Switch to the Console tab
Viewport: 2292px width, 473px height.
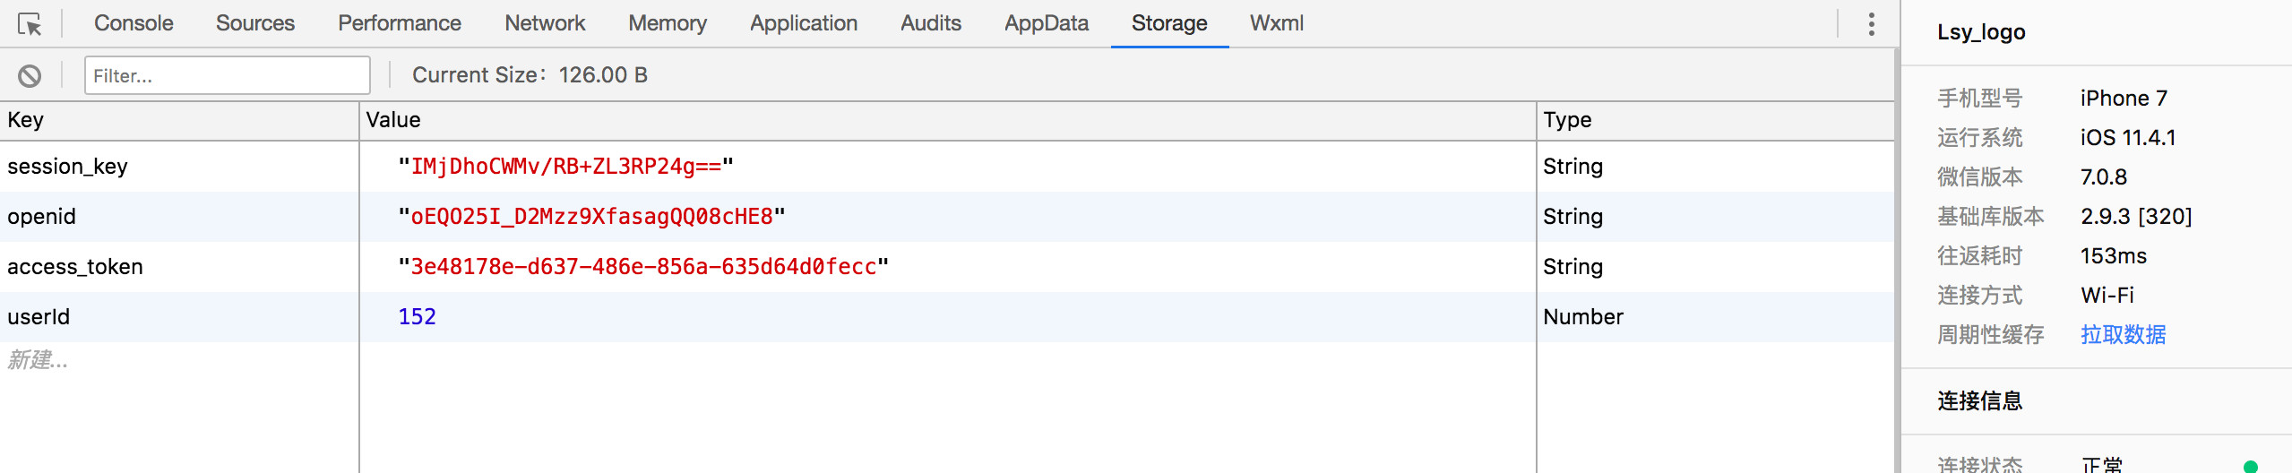134,23
